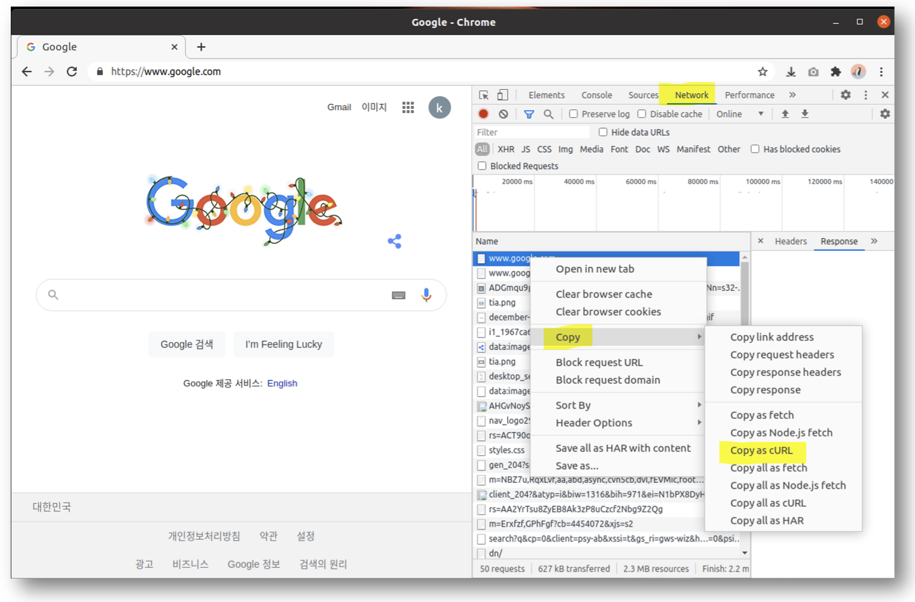Open the Gmail link

[x=339, y=107]
